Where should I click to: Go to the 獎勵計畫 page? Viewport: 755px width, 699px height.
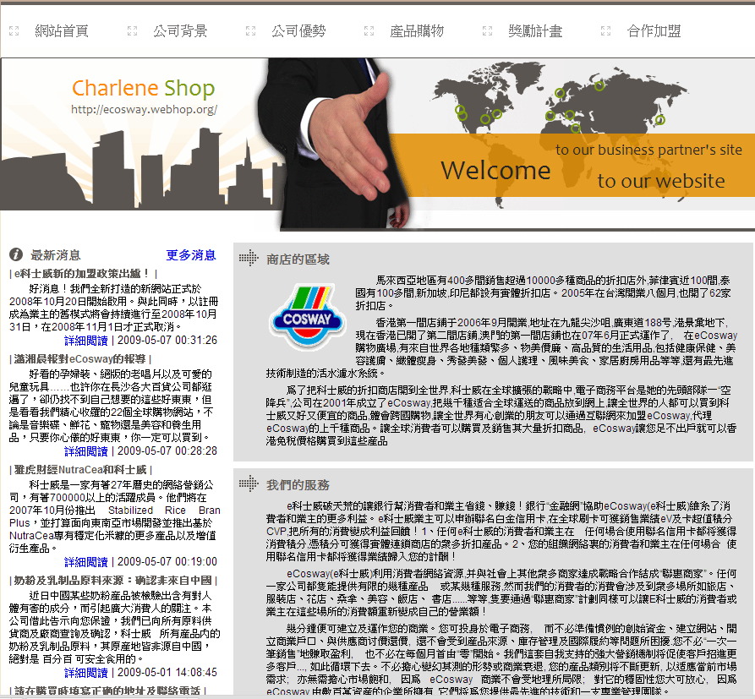coord(534,31)
